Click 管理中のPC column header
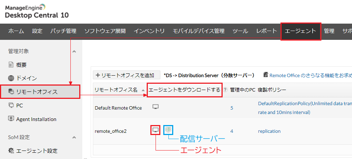 pos(243,90)
